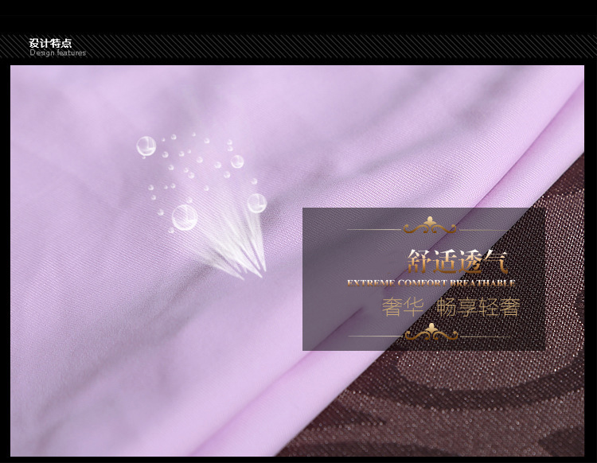The width and height of the screenshot is (597, 463).
Task: Click the 舒适透气 golden headline
Action: 457,261
